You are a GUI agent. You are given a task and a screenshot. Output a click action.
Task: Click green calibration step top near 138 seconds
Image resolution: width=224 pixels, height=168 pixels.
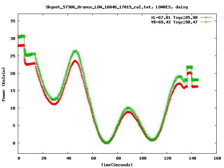pyautogui.click(x=189, y=67)
